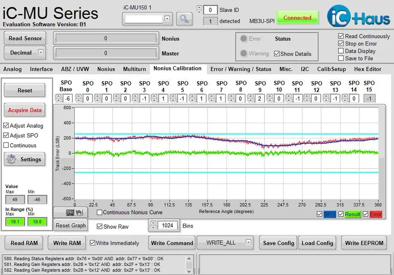The image size is (394, 275).
Task: Click the Warning status LED
Action: [x=244, y=53]
